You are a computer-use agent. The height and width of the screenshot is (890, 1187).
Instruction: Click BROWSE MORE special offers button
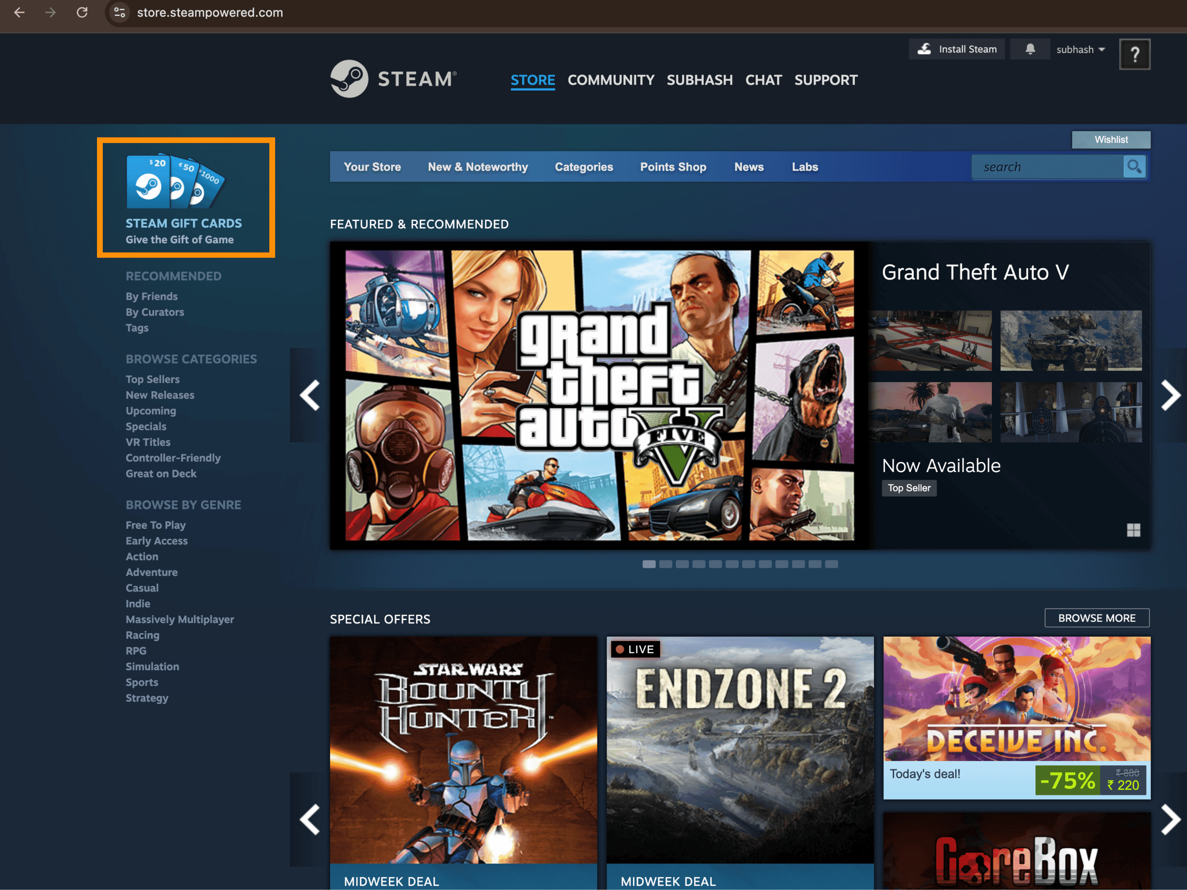(1096, 618)
